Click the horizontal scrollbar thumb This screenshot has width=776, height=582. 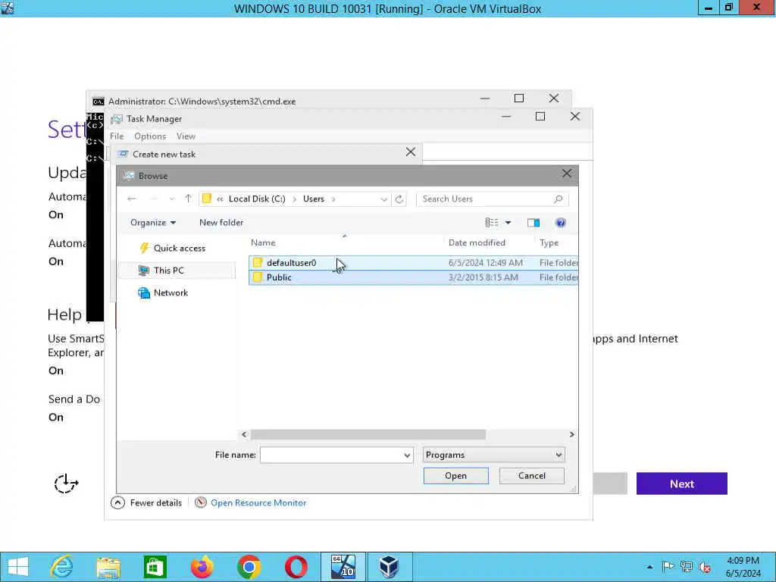[x=368, y=434]
